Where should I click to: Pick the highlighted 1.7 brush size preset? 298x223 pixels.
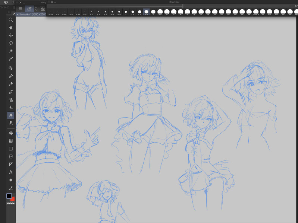click(x=146, y=12)
